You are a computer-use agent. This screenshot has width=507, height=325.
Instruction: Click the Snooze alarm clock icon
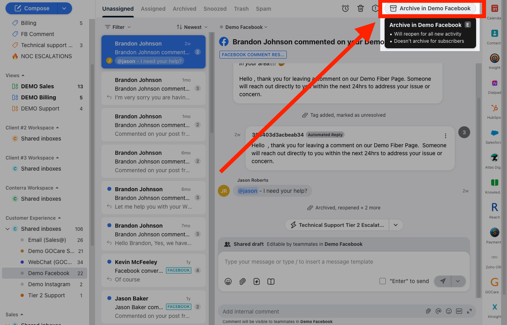pyautogui.click(x=345, y=8)
